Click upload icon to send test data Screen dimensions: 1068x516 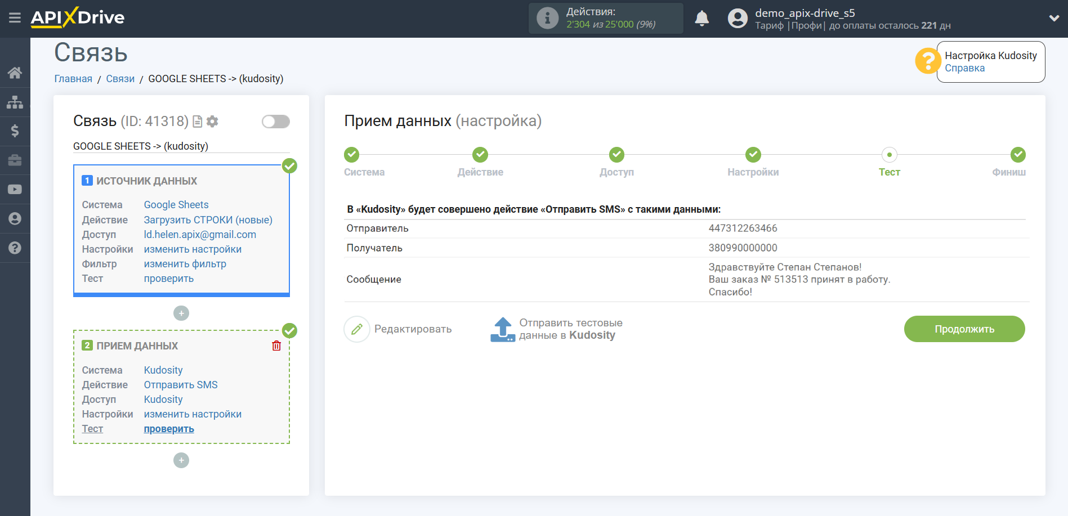(503, 330)
